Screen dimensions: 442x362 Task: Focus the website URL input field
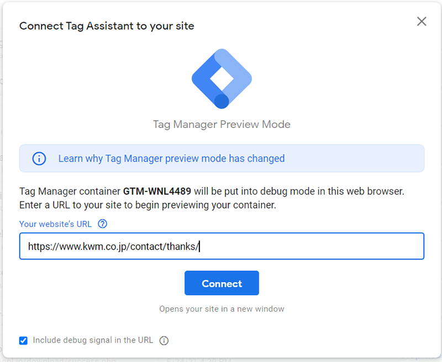[222, 246]
